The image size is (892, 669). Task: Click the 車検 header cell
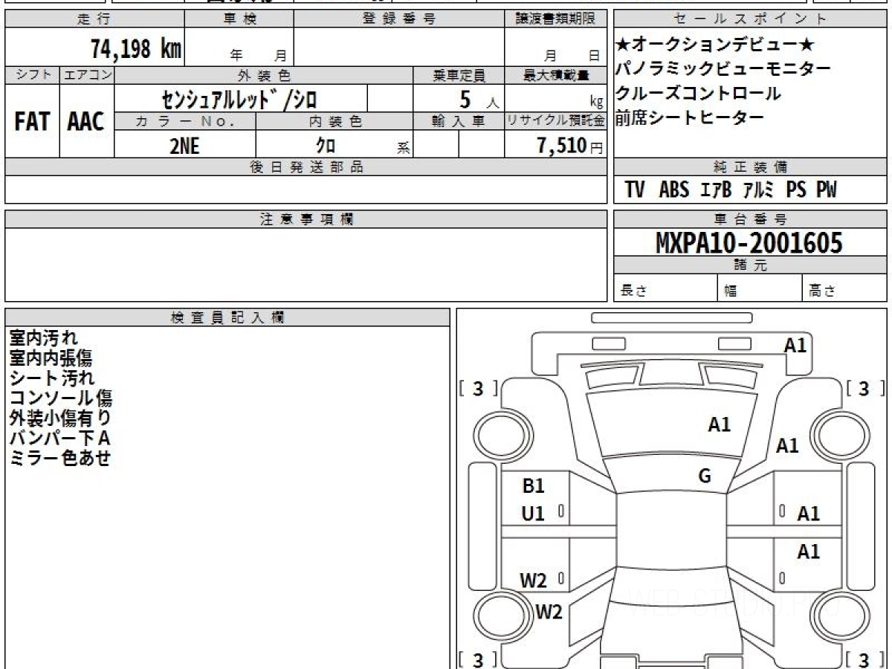pos(239,19)
